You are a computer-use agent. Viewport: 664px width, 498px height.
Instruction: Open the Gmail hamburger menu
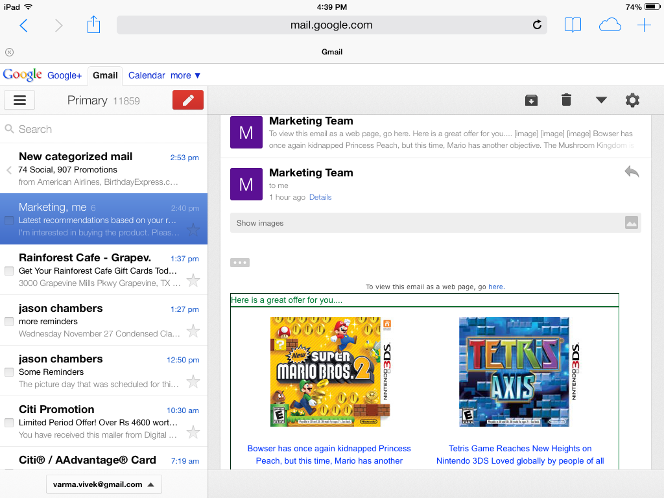[x=19, y=101]
